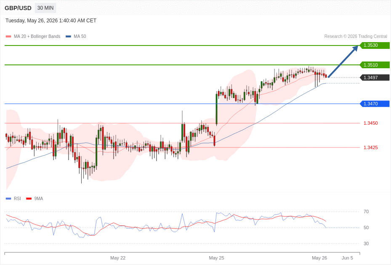Click the MA 20 + Bollinger Bands legend swatch
This screenshot has width=391, height=265.
[x=8, y=36]
